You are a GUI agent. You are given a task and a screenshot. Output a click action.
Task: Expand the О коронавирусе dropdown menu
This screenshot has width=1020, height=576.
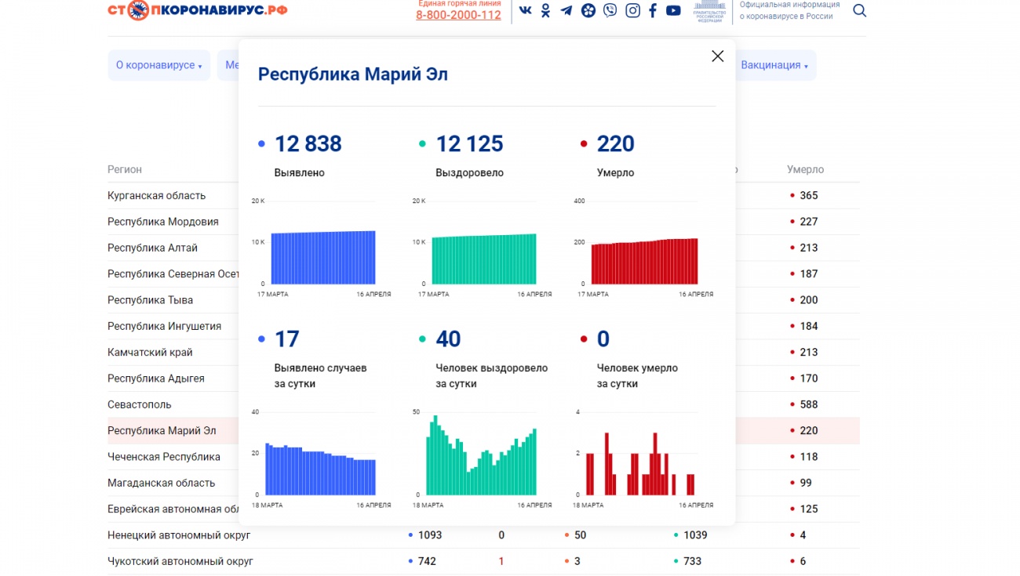click(158, 65)
